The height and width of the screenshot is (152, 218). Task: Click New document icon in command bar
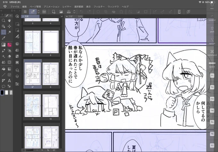pyautogui.click(x=54, y=12)
